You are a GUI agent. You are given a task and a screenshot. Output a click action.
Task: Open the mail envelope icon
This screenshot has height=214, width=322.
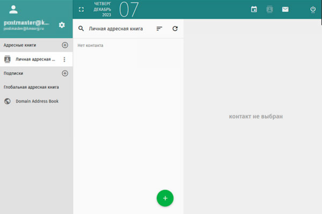(x=285, y=9)
